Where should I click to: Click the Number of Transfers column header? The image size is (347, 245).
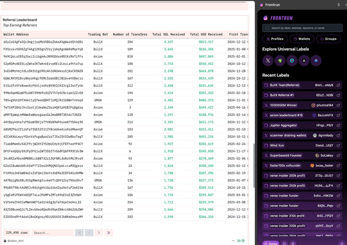click(130, 34)
